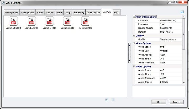Change the Audio Codec value mp3

pyautogui.click(x=171, y=70)
